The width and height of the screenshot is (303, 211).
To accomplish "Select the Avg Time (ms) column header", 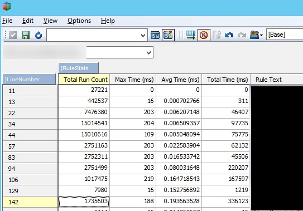I will 179,80.
